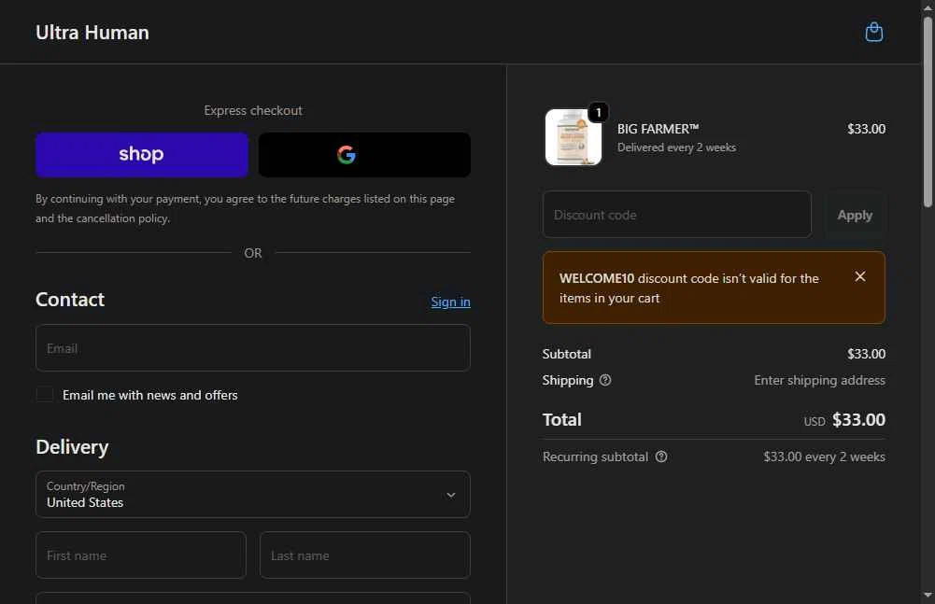The image size is (935, 604).
Task: Click the scrollbar down arrow
Action: [x=928, y=595]
